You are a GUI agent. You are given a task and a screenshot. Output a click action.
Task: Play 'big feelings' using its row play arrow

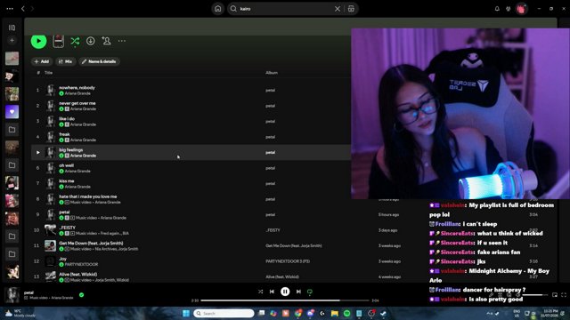coord(37,153)
